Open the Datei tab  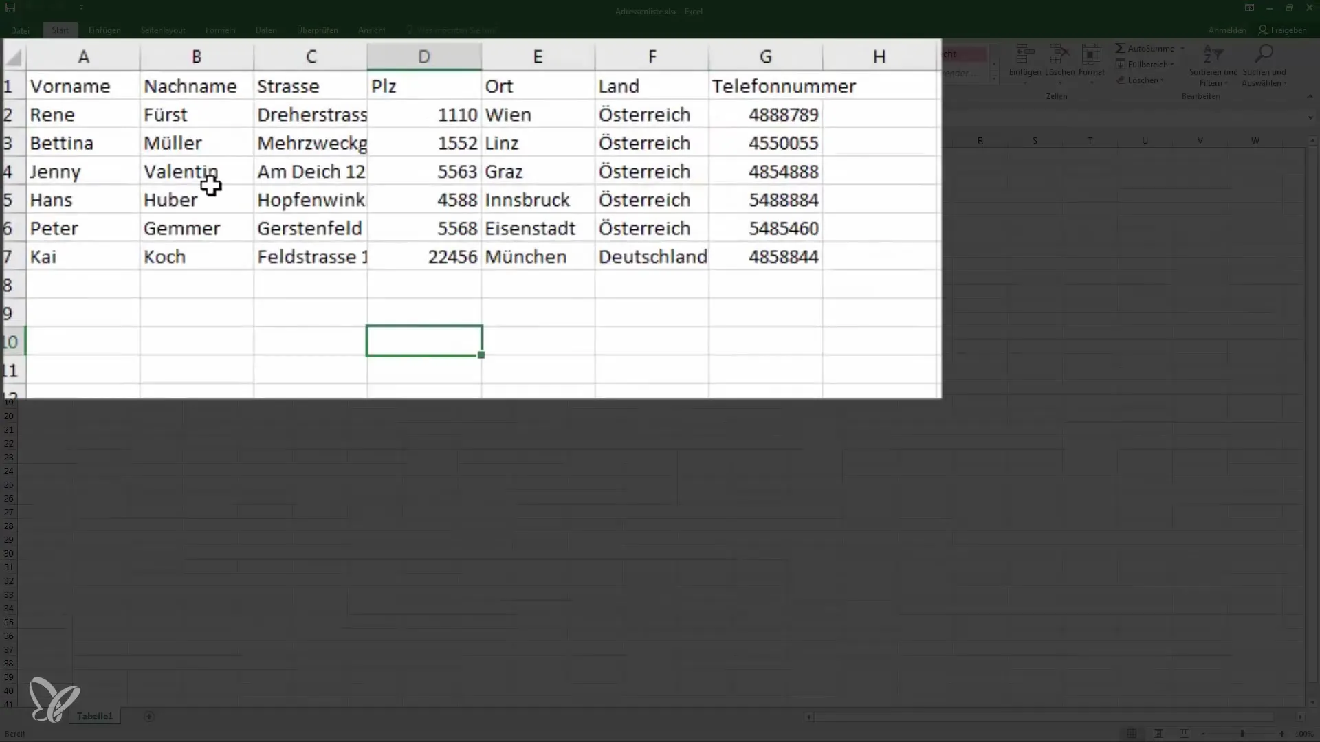[21, 30]
